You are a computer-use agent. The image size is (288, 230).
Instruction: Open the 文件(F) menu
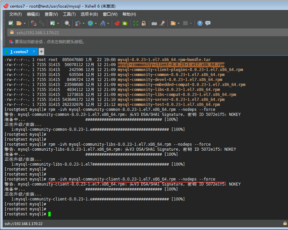tap(15, 14)
